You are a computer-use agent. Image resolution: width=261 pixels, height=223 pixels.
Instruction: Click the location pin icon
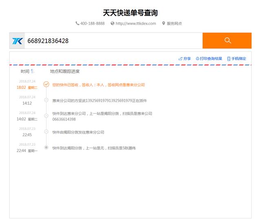pyautogui.click(x=164, y=23)
